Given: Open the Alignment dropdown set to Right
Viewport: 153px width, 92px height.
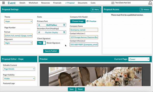Looking at the screenshot, I should tap(18, 43).
